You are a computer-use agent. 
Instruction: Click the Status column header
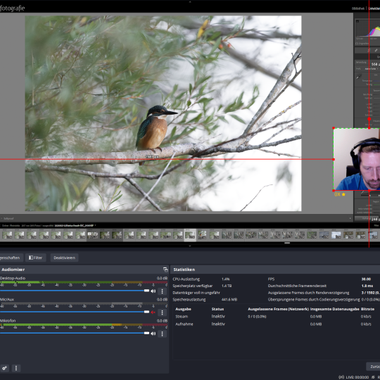tap(217, 309)
